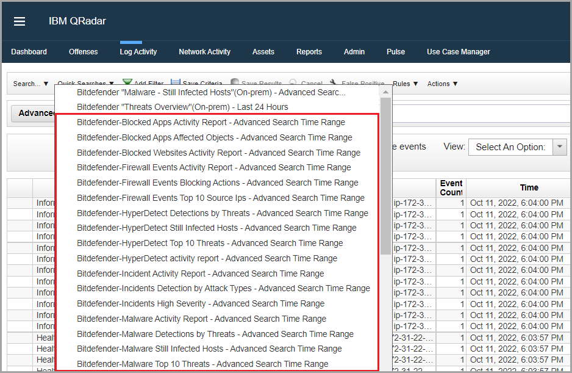Click the Save Criteria disk icon
Viewport: 572px width, 373px height.
point(176,83)
